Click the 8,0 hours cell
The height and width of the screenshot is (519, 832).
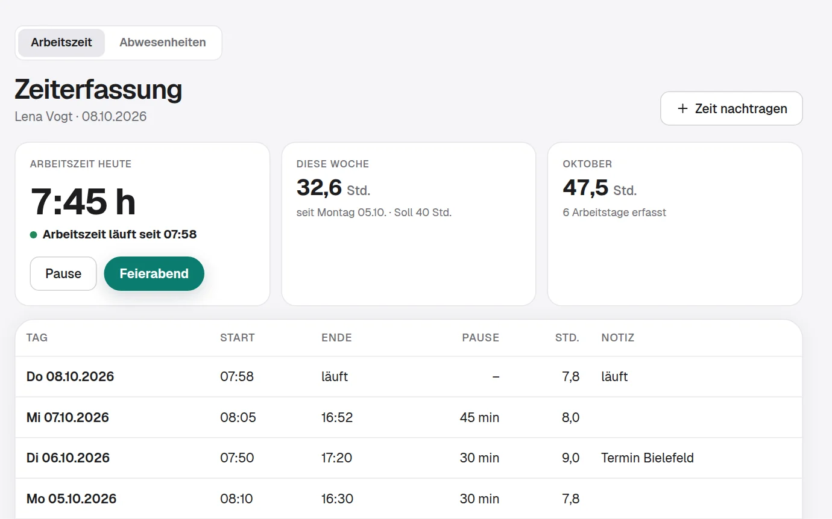(570, 417)
